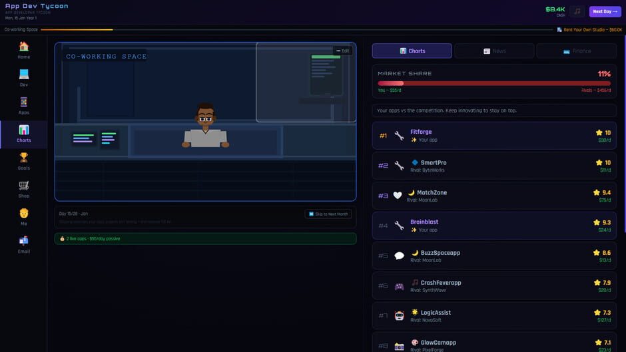Click the heart icon for MatchZone
The height and width of the screenshot is (352, 626).
click(398, 196)
